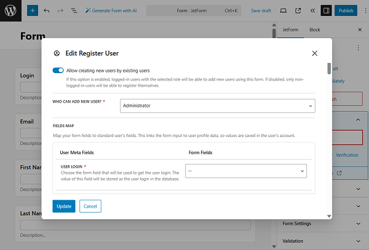The width and height of the screenshot is (369, 250).
Task: Expand the Form Settings panel
Action: [323, 224]
